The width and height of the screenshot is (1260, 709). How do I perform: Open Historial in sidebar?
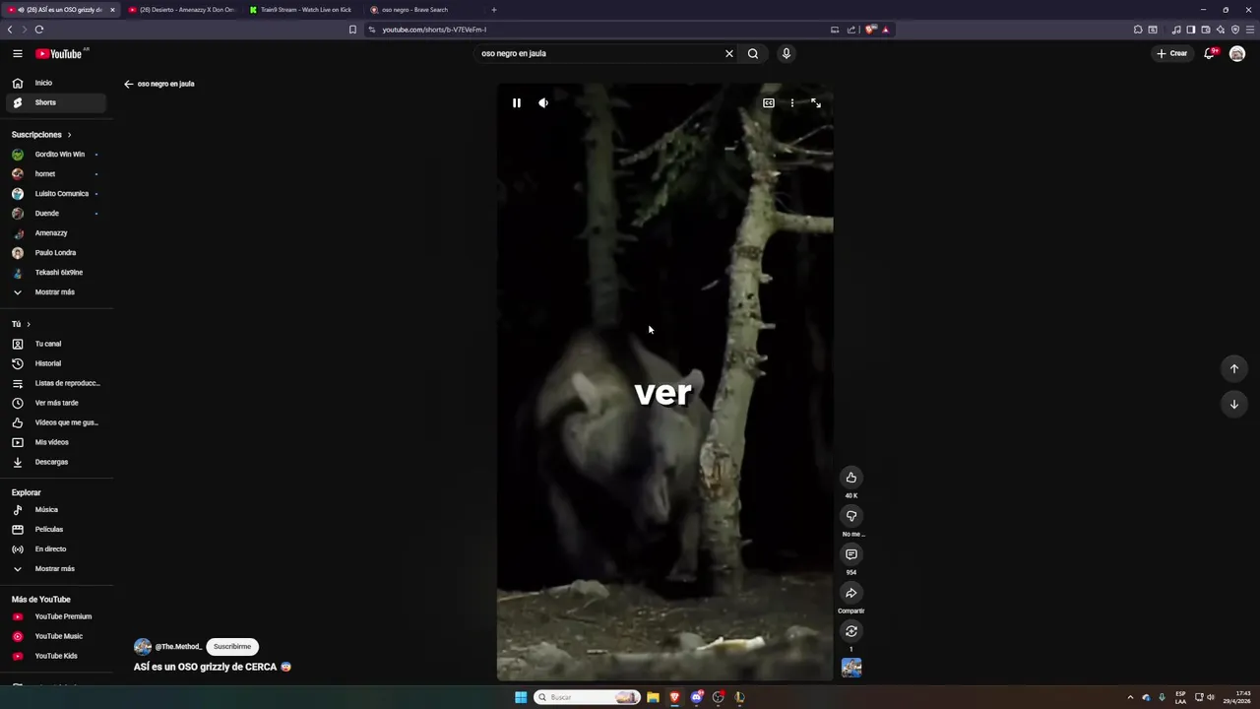coord(55,363)
